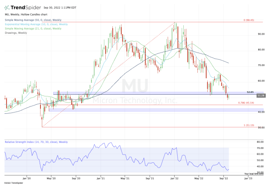This screenshot has width=270, height=185.
Task: Click the Sep '20 date axis label
Action: pyautogui.click(x=76, y=178)
